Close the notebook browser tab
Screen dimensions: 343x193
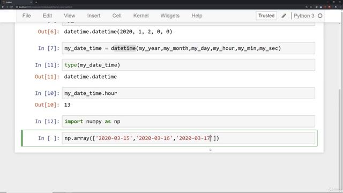(31, 2)
